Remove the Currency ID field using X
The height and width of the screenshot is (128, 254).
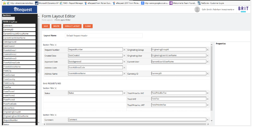pyautogui.click(x=207, y=73)
